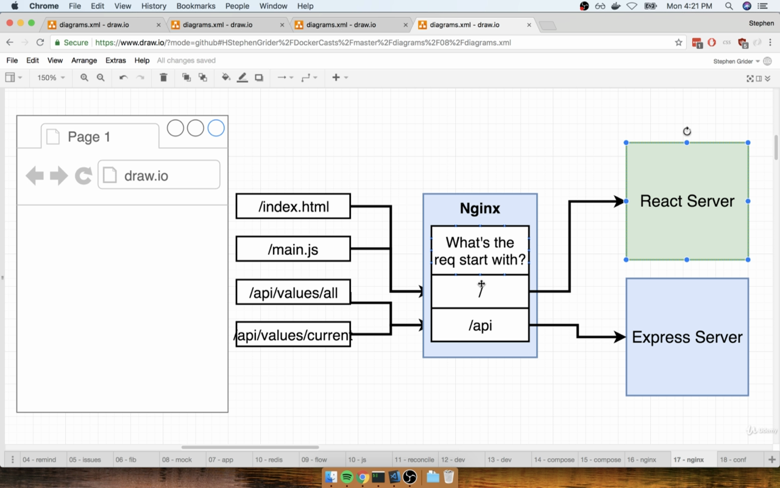
Task: Click the CSS extension icon
Action: pos(726,43)
